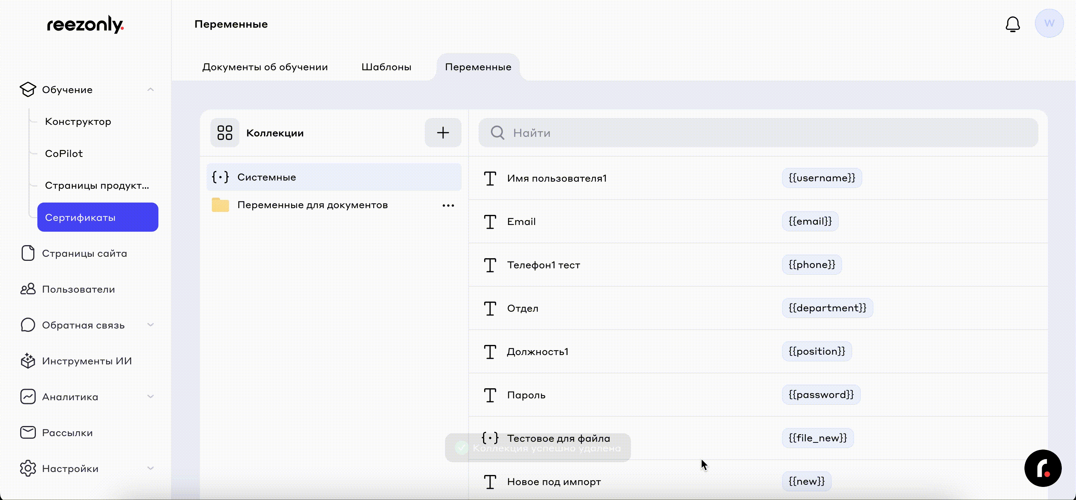1076x500 pixels.
Task: Switch to the Шаблоны tab
Action: (x=386, y=67)
